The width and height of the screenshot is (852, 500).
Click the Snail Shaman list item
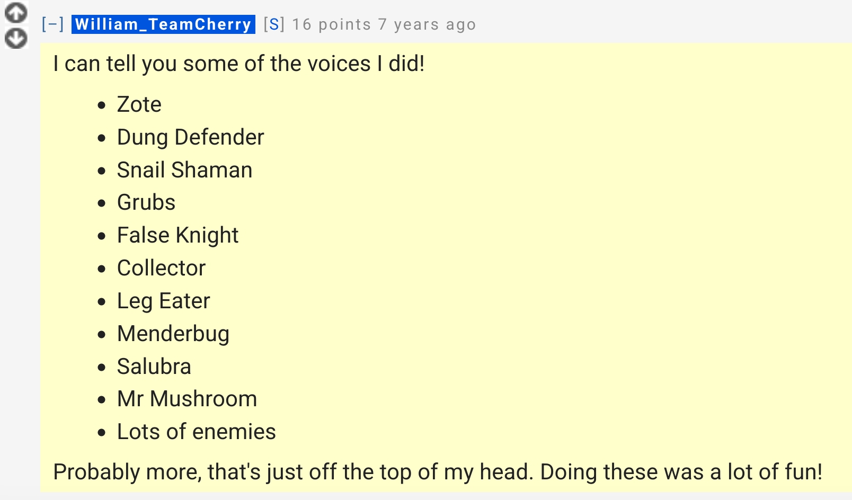click(x=184, y=170)
